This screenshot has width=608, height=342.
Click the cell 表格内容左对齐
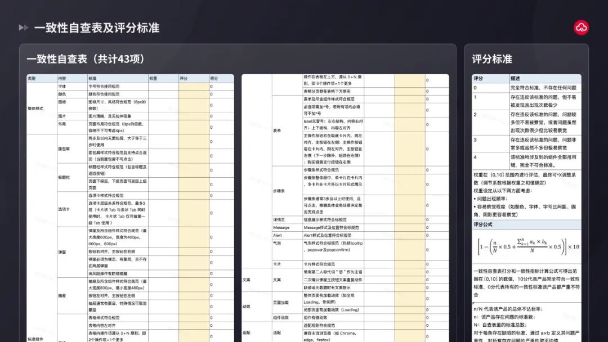coord(118,325)
